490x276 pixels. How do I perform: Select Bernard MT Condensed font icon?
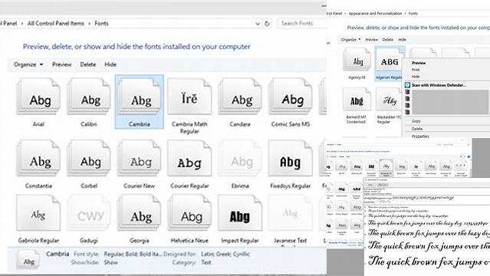click(x=357, y=100)
